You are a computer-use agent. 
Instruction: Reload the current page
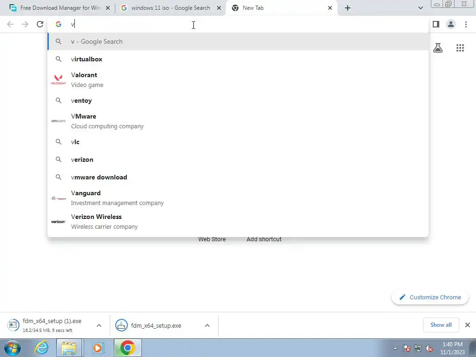(40, 24)
